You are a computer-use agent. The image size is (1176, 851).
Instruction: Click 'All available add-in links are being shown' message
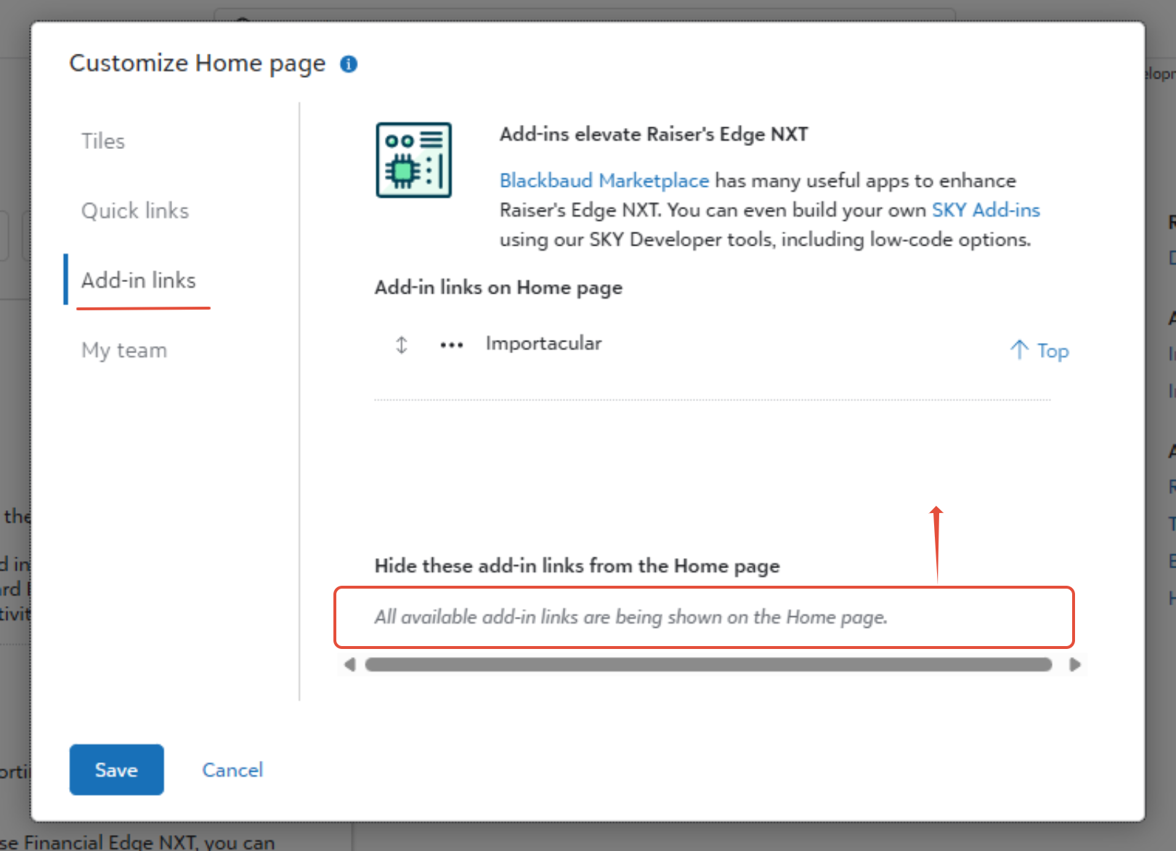[630, 617]
